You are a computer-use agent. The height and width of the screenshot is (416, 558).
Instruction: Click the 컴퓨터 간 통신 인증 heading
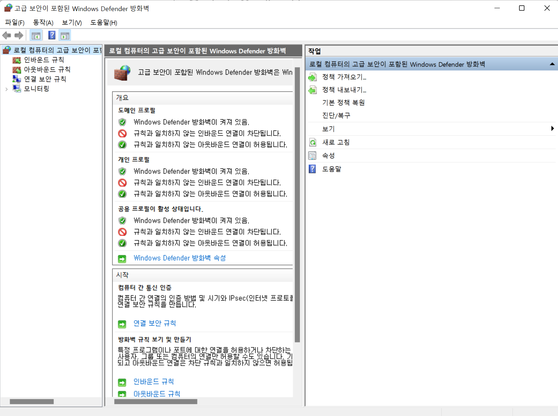point(145,288)
